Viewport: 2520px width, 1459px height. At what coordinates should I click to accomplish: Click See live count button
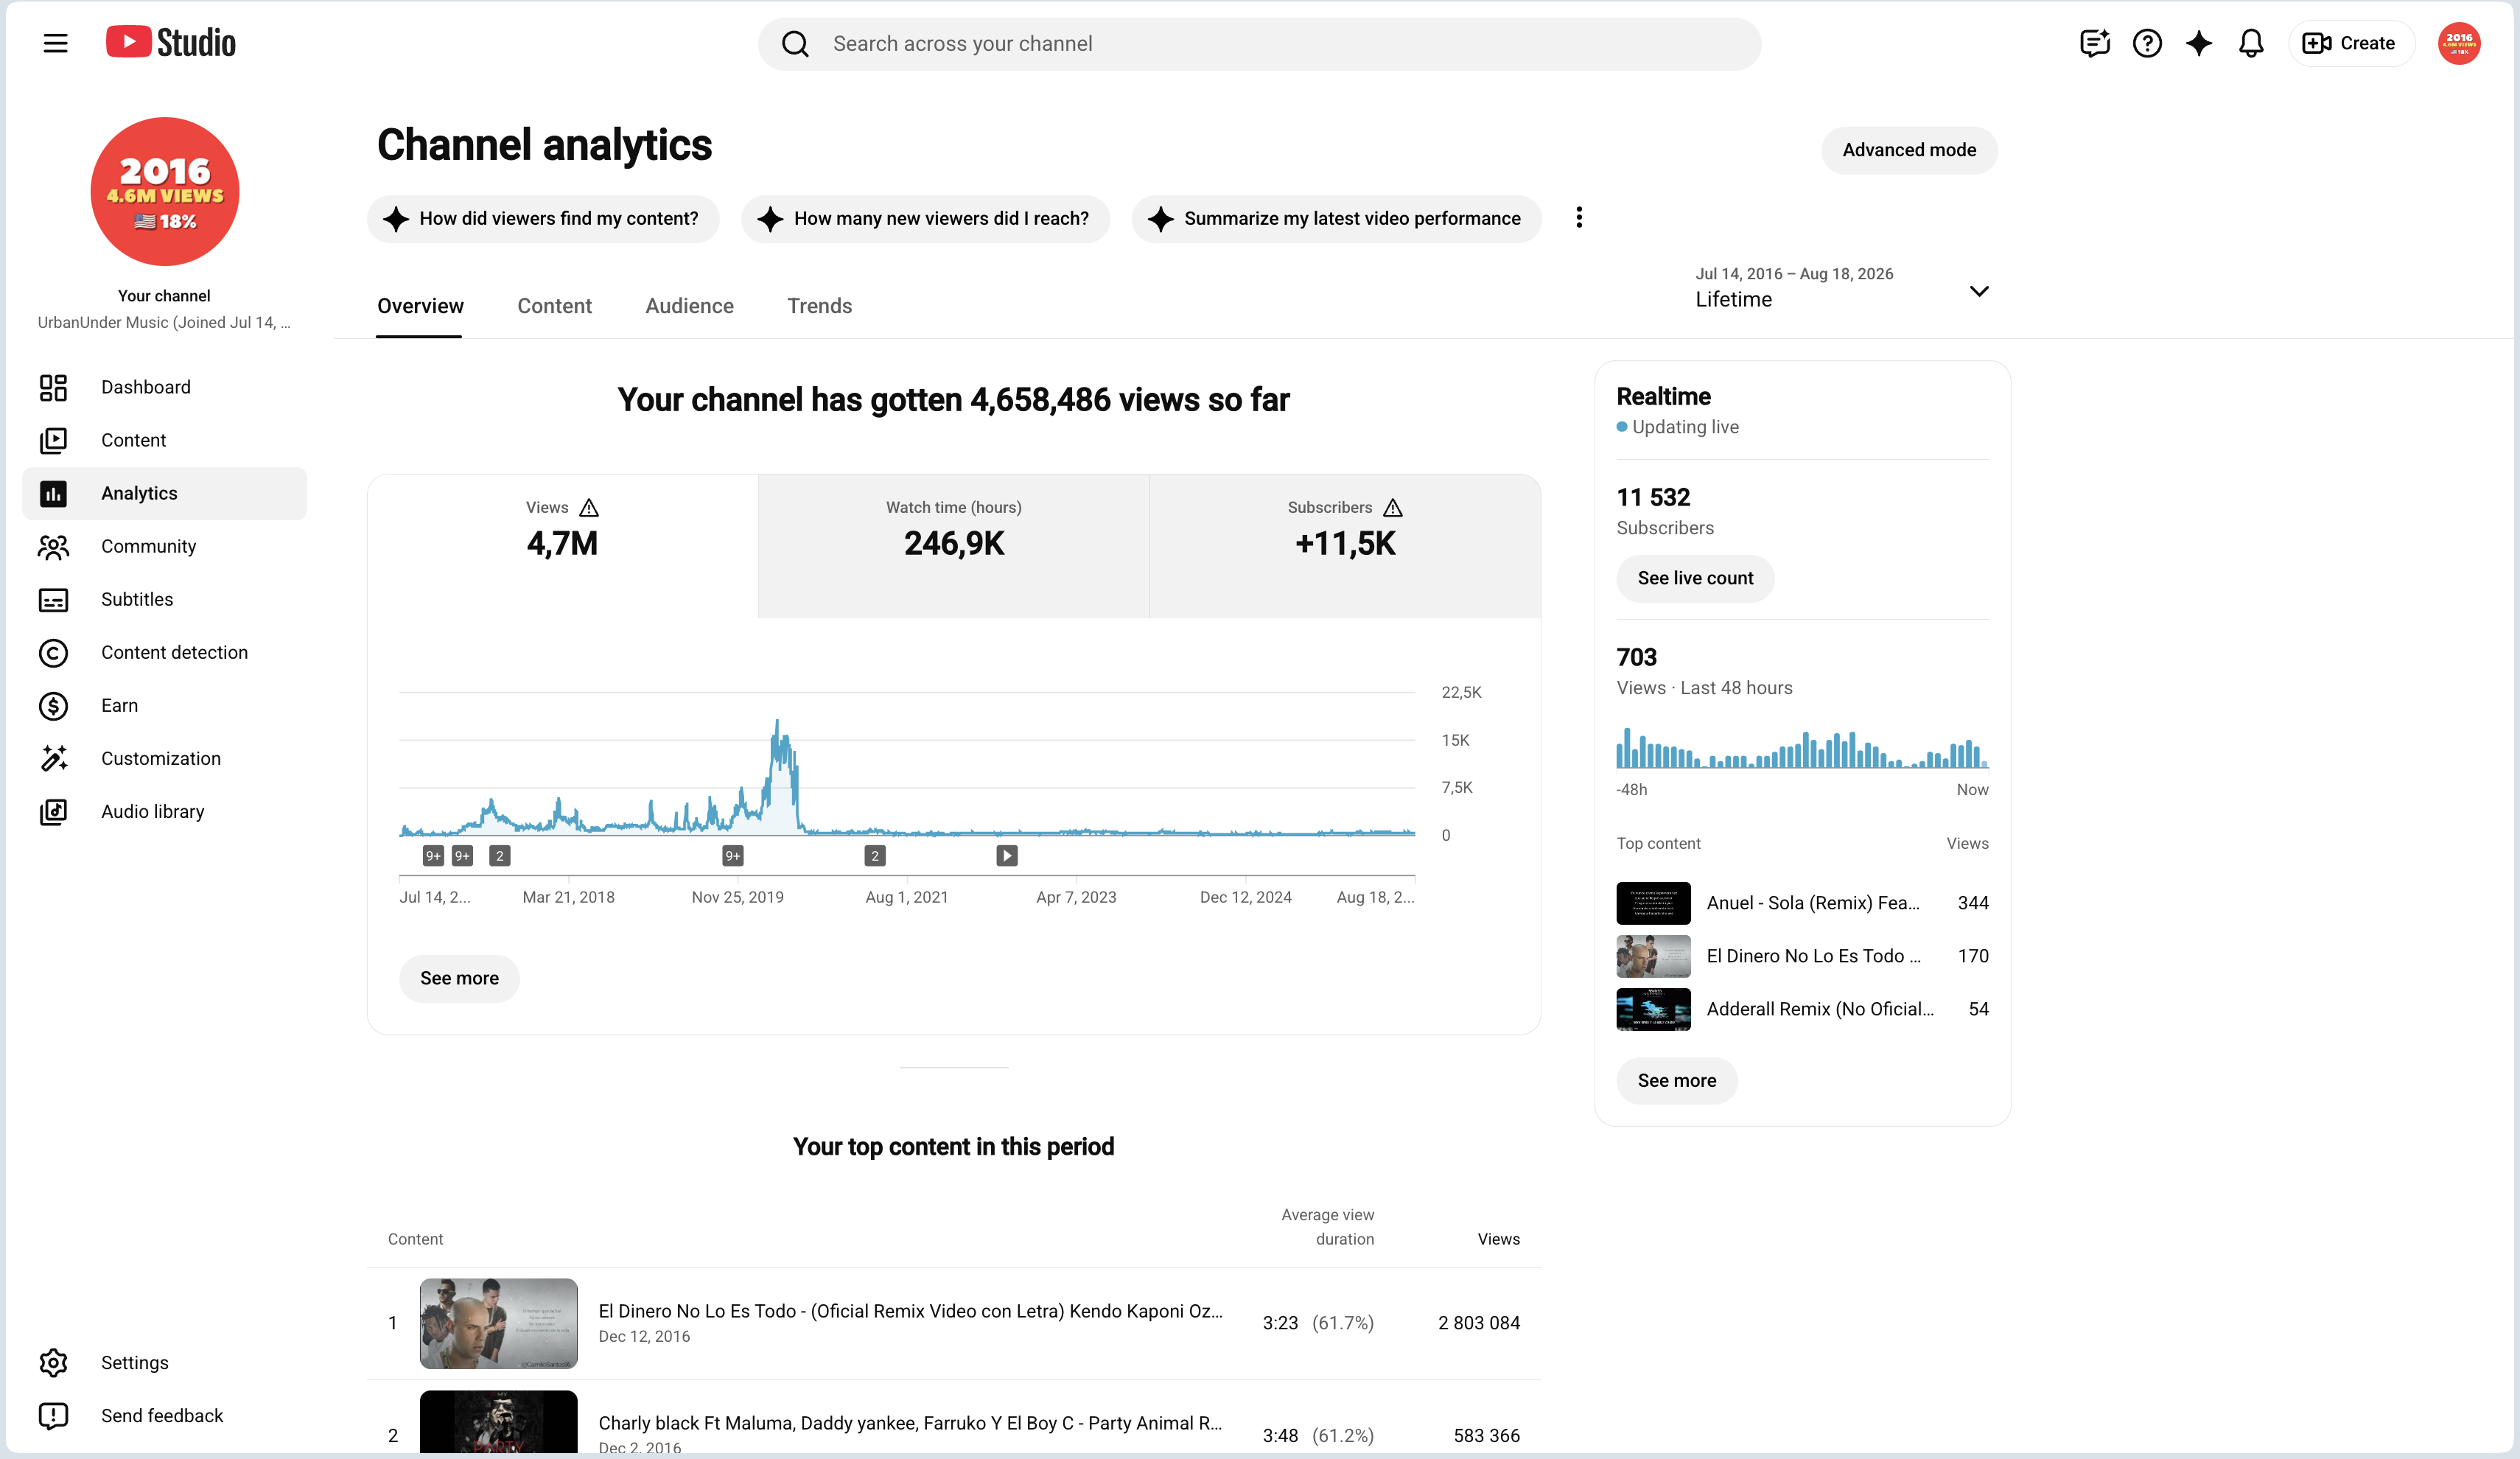click(x=1695, y=578)
